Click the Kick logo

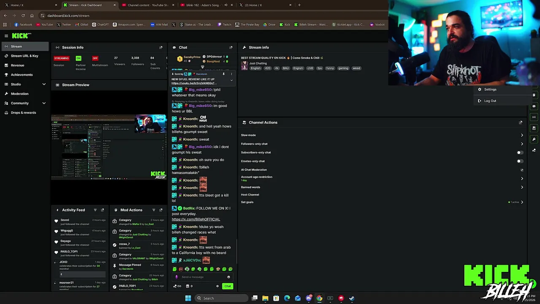pyautogui.click(x=21, y=36)
